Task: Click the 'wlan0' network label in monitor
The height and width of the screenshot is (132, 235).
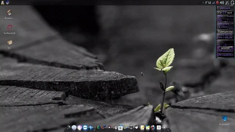Action: click(225, 48)
